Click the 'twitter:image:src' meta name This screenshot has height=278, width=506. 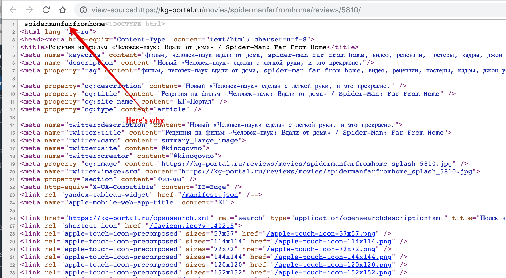(x=103, y=171)
